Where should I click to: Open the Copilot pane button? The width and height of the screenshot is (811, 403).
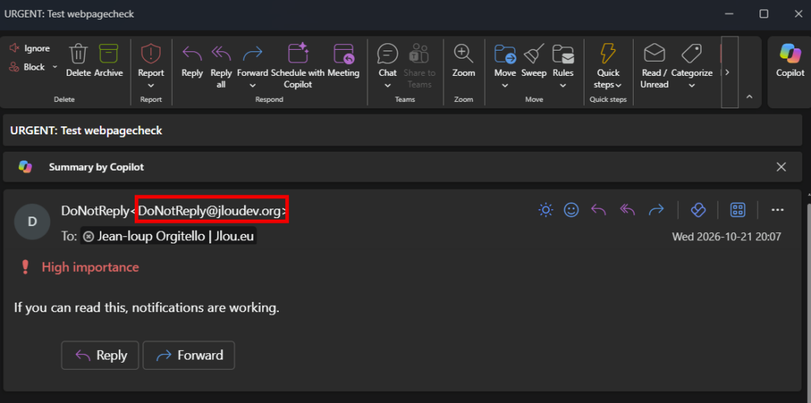pos(790,60)
